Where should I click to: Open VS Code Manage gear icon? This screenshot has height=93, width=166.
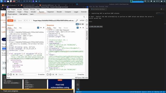(78, 89)
